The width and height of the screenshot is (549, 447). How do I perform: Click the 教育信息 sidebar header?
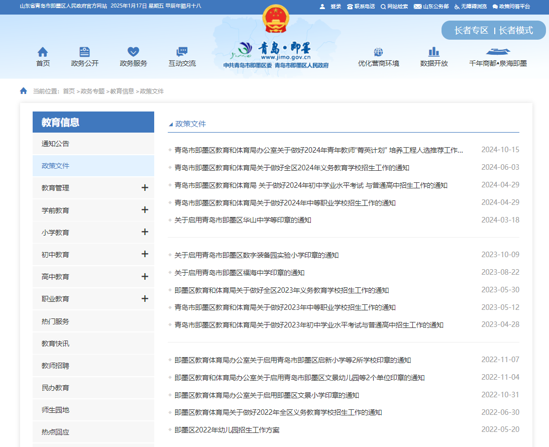93,122
